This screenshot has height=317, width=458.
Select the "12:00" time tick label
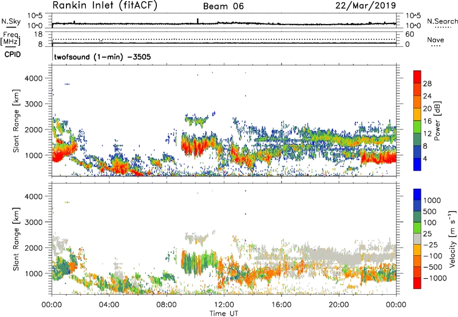click(x=224, y=305)
